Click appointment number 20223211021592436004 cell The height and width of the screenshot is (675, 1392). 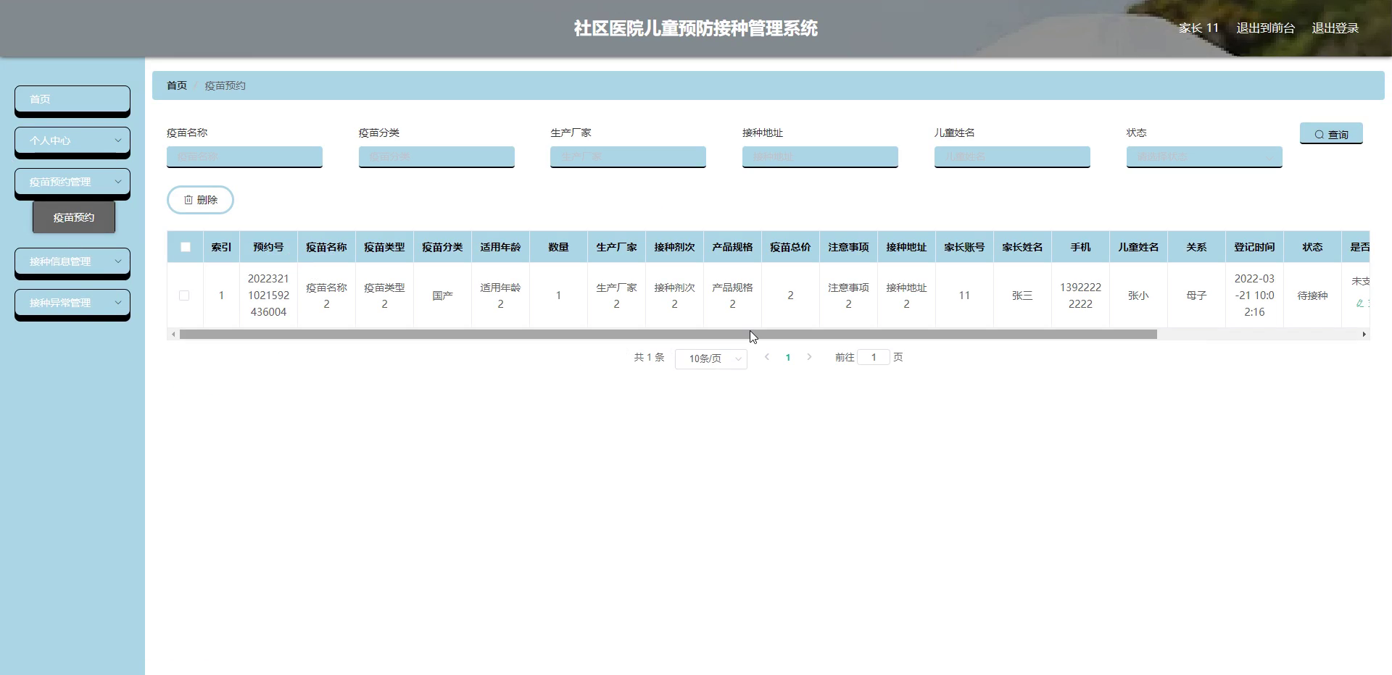point(268,295)
